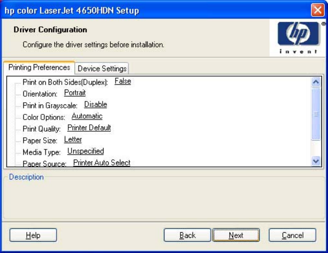
Task: Open the Color Options Automatic value
Action: 87,116
